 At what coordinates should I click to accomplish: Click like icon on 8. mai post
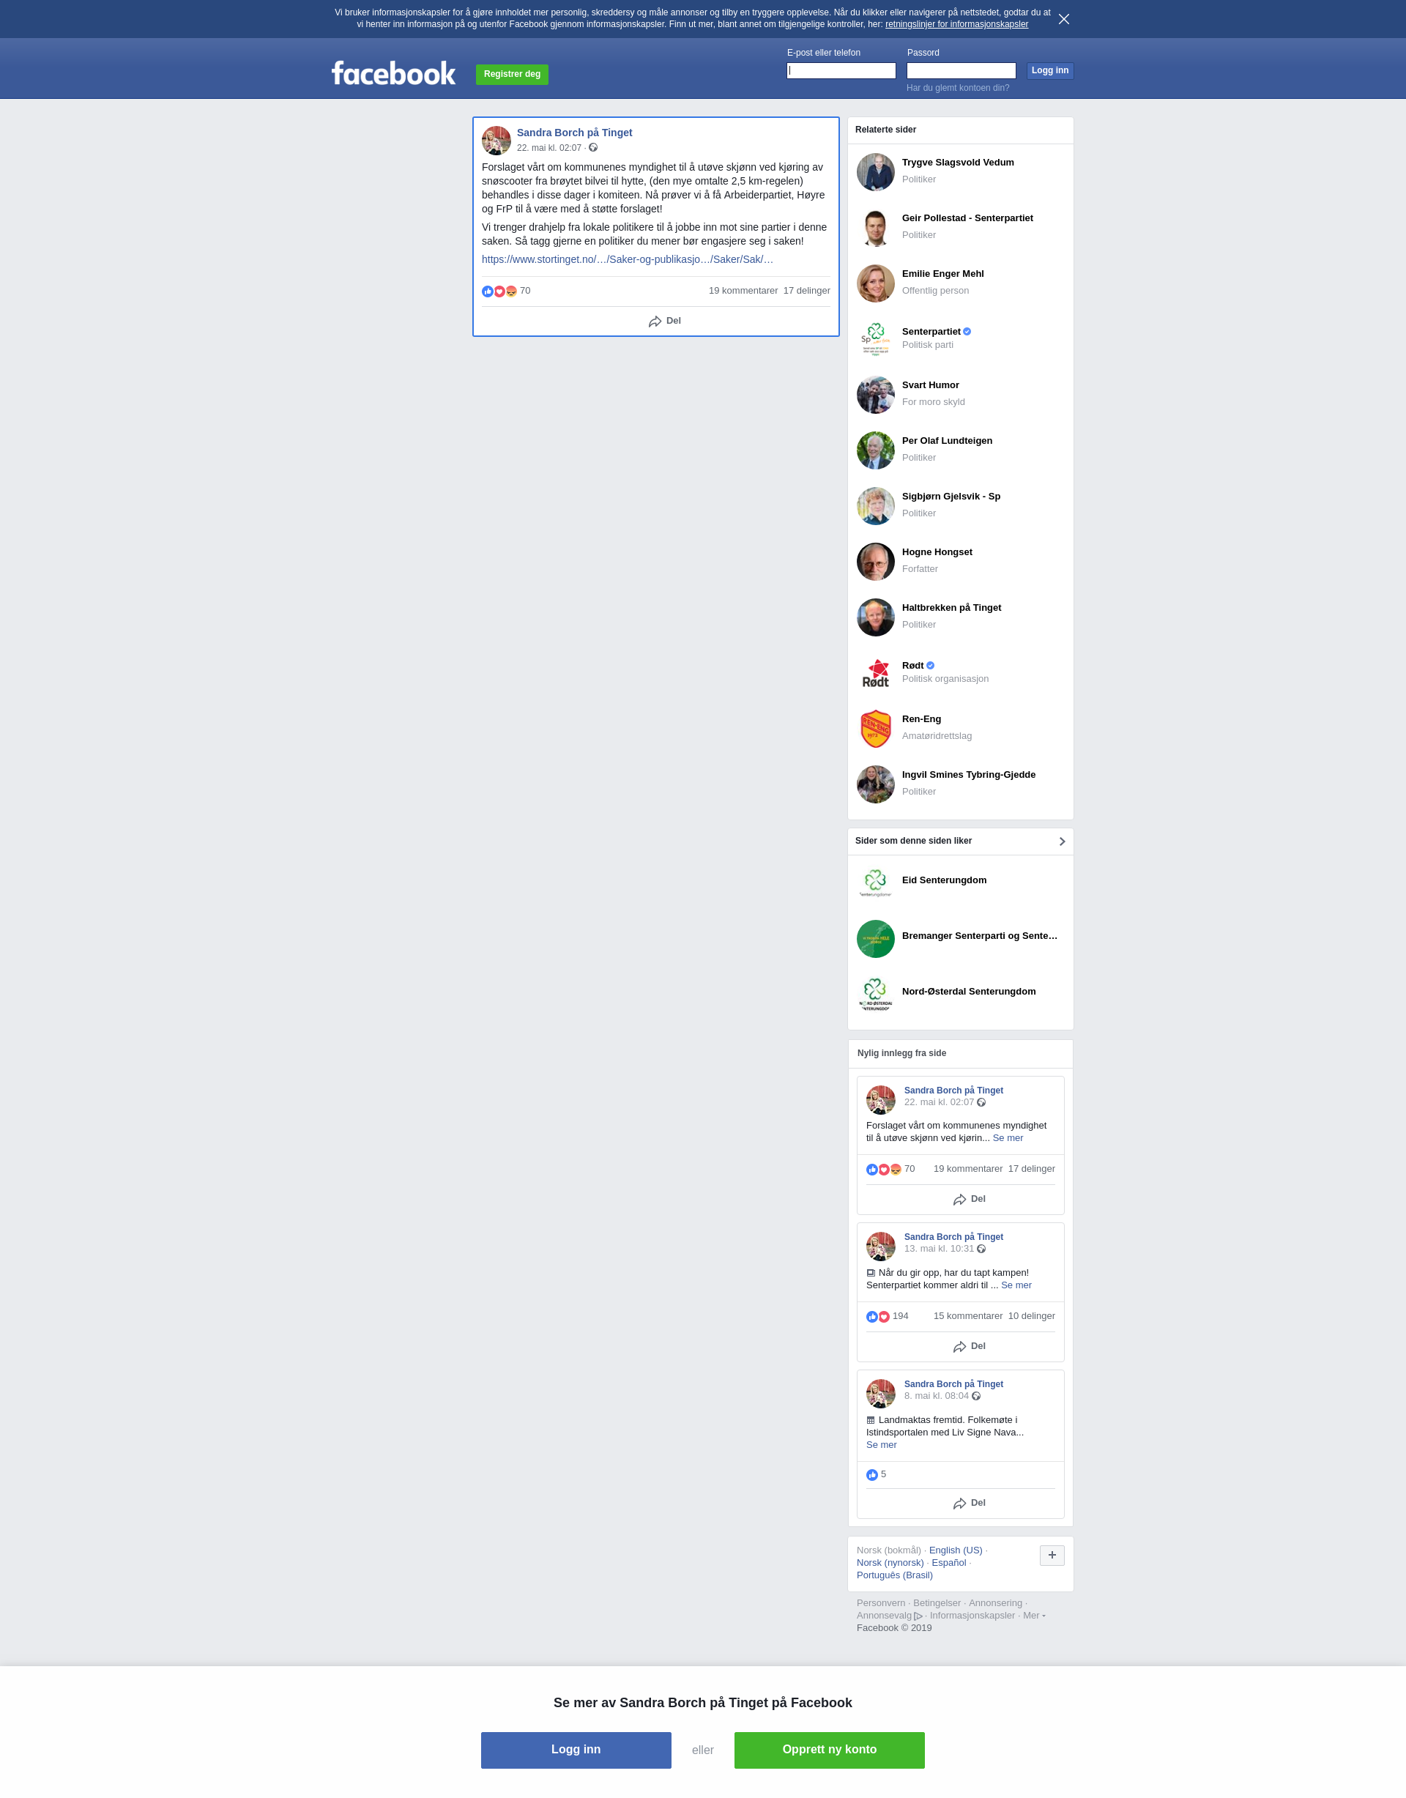[x=871, y=1474]
